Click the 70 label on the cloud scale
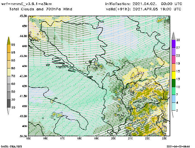Viewport: 195px width, 148px height. coord(13,76)
